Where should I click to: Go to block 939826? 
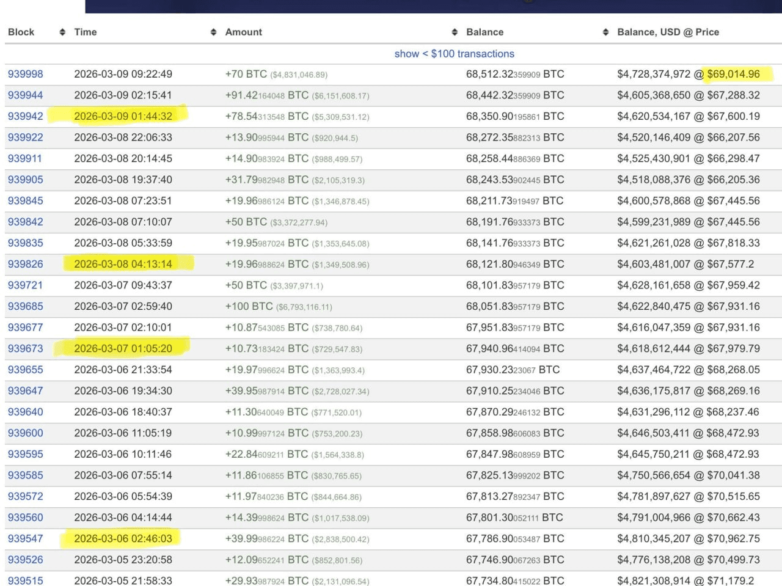pyautogui.click(x=26, y=264)
